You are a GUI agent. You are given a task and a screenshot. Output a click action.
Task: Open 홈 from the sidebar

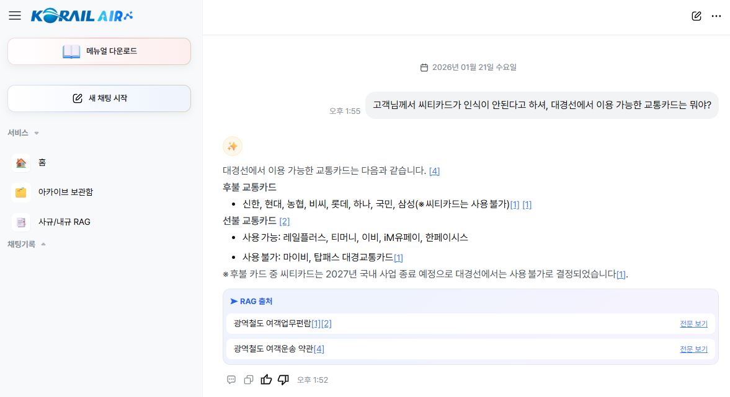tap(42, 162)
